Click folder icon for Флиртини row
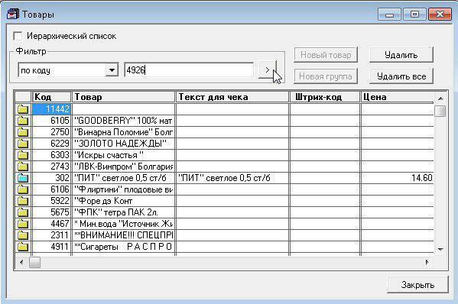 [x=23, y=189]
